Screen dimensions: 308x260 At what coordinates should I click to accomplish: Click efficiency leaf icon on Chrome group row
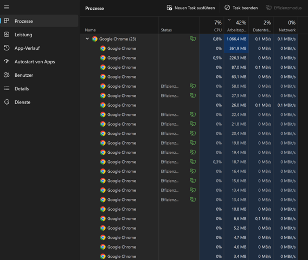click(193, 39)
